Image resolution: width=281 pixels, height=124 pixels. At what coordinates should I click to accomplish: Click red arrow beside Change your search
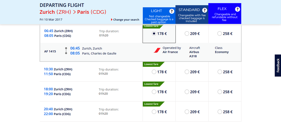[x=112, y=20]
